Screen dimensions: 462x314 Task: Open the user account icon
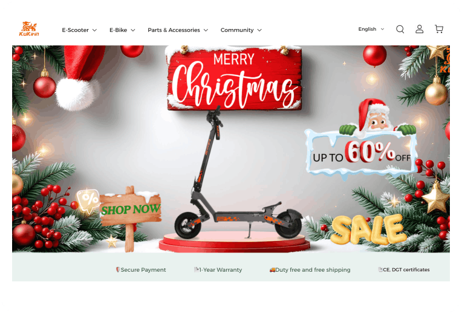(419, 29)
